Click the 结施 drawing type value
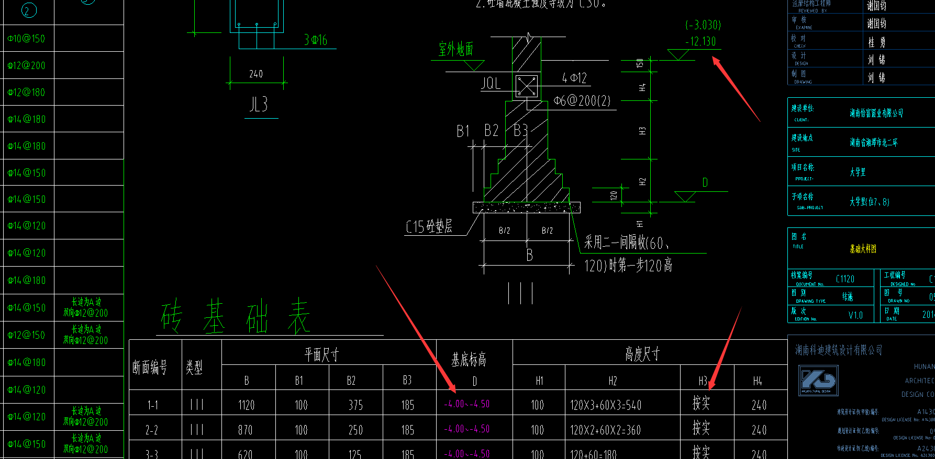 (848, 297)
